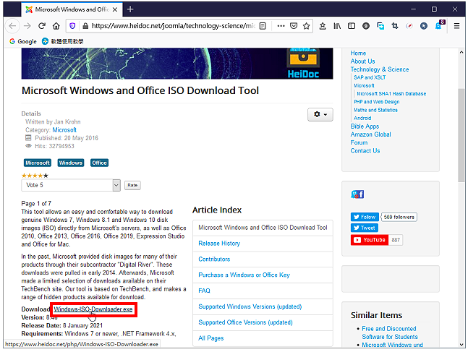Close the Microsoft Windows and Office tab

point(115,9)
